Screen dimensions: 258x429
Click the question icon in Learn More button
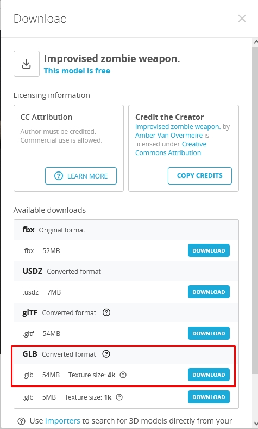tap(59, 176)
